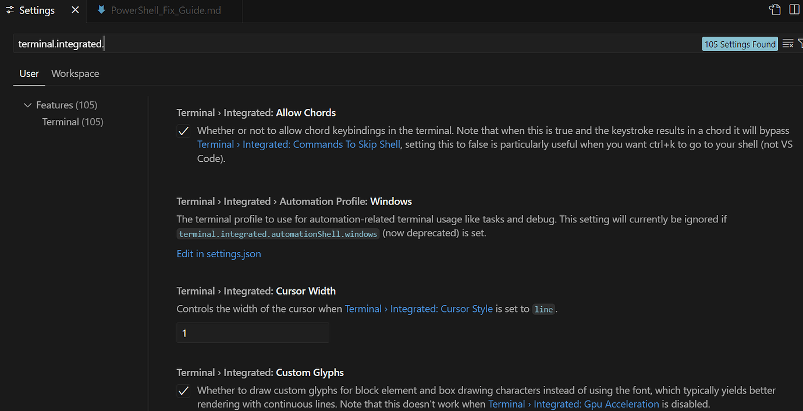Switch to the Workspace settings tab
Viewport: 803px width, 411px height.
(x=75, y=73)
